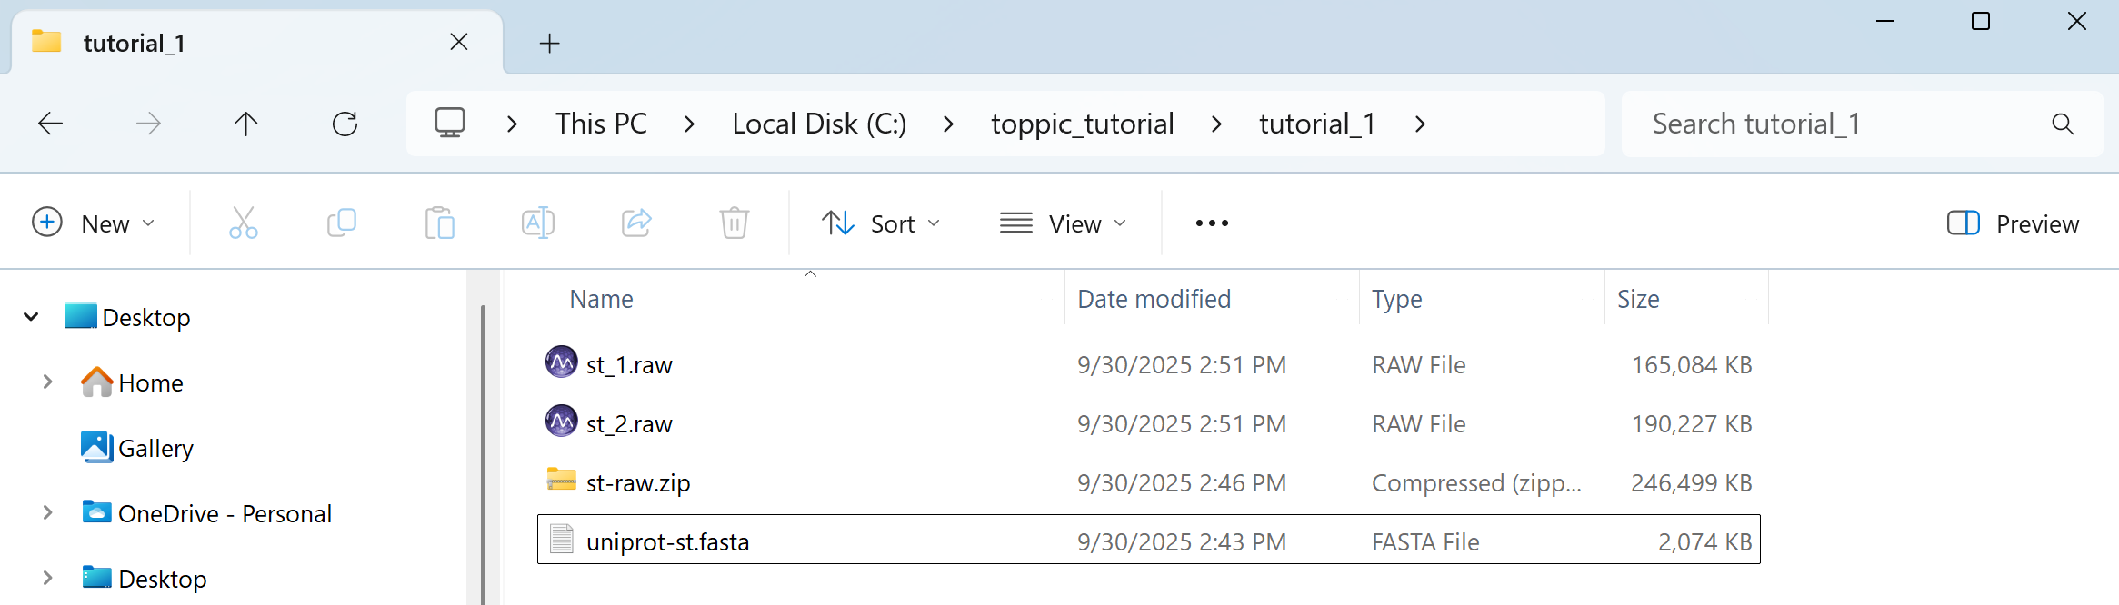This screenshot has width=2119, height=605.
Task: Toggle the Preview pane
Action: coord(2013,223)
